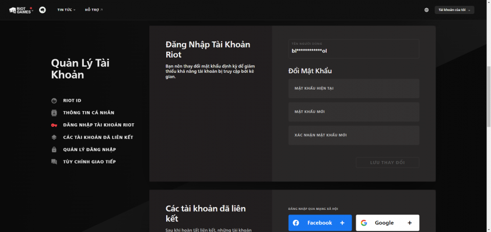The height and width of the screenshot is (232, 491).
Task: Open the globe language selector
Action: 426,10
